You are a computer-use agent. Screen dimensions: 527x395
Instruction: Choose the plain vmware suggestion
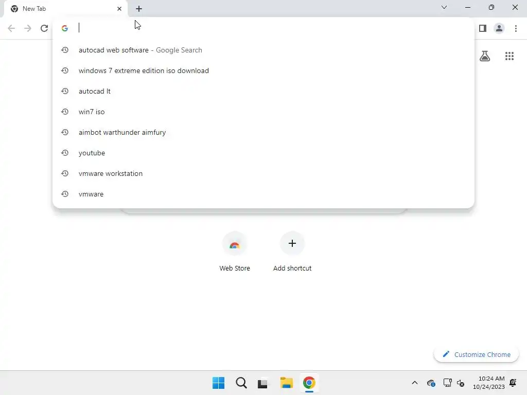point(263,194)
